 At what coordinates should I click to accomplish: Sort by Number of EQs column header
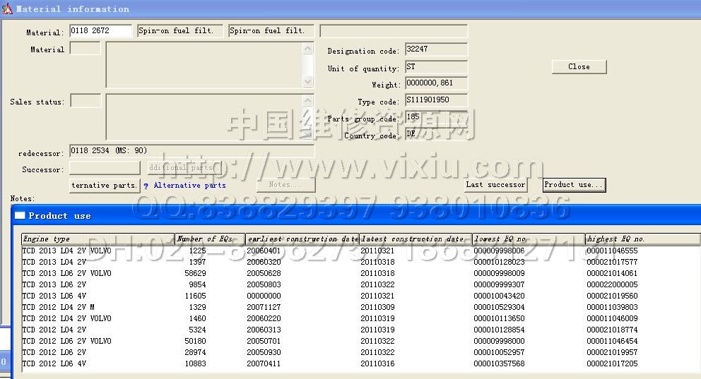210,239
